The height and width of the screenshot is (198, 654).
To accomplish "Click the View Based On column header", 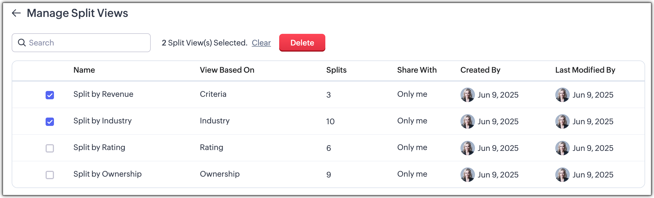I will click(x=227, y=70).
